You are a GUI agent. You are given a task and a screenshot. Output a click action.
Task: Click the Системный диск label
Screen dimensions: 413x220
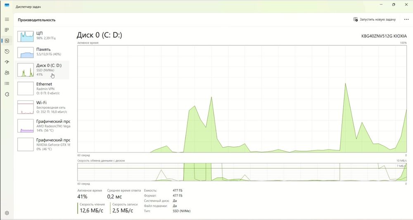pos(157,201)
